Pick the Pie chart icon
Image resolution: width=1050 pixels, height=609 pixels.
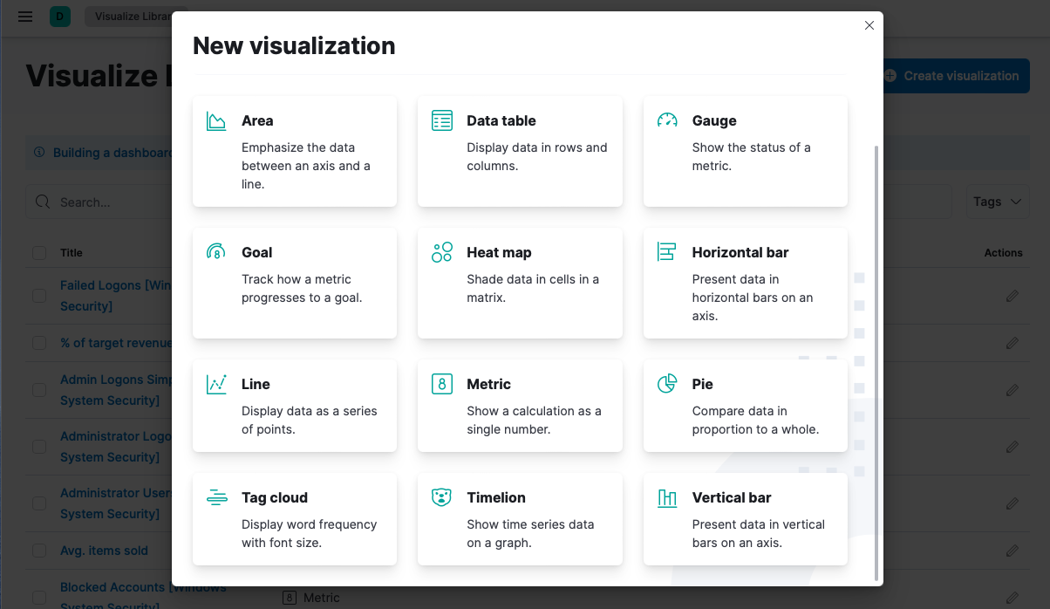click(667, 385)
